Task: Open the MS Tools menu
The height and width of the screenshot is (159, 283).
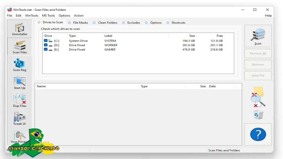Action: tap(48, 15)
